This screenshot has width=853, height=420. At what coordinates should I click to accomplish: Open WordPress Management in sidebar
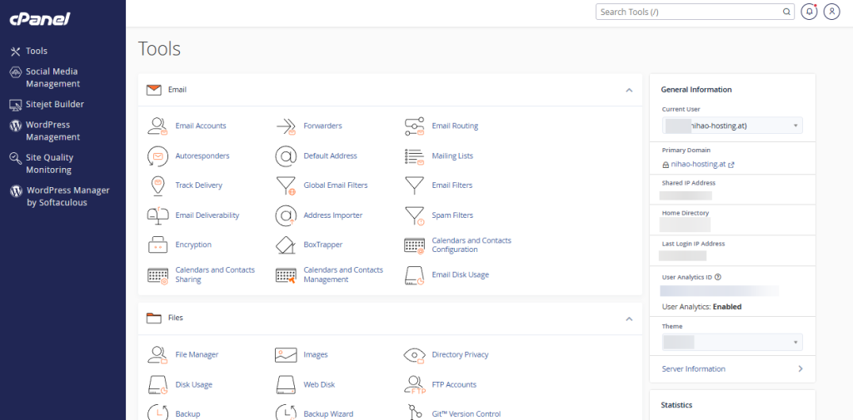coord(52,131)
